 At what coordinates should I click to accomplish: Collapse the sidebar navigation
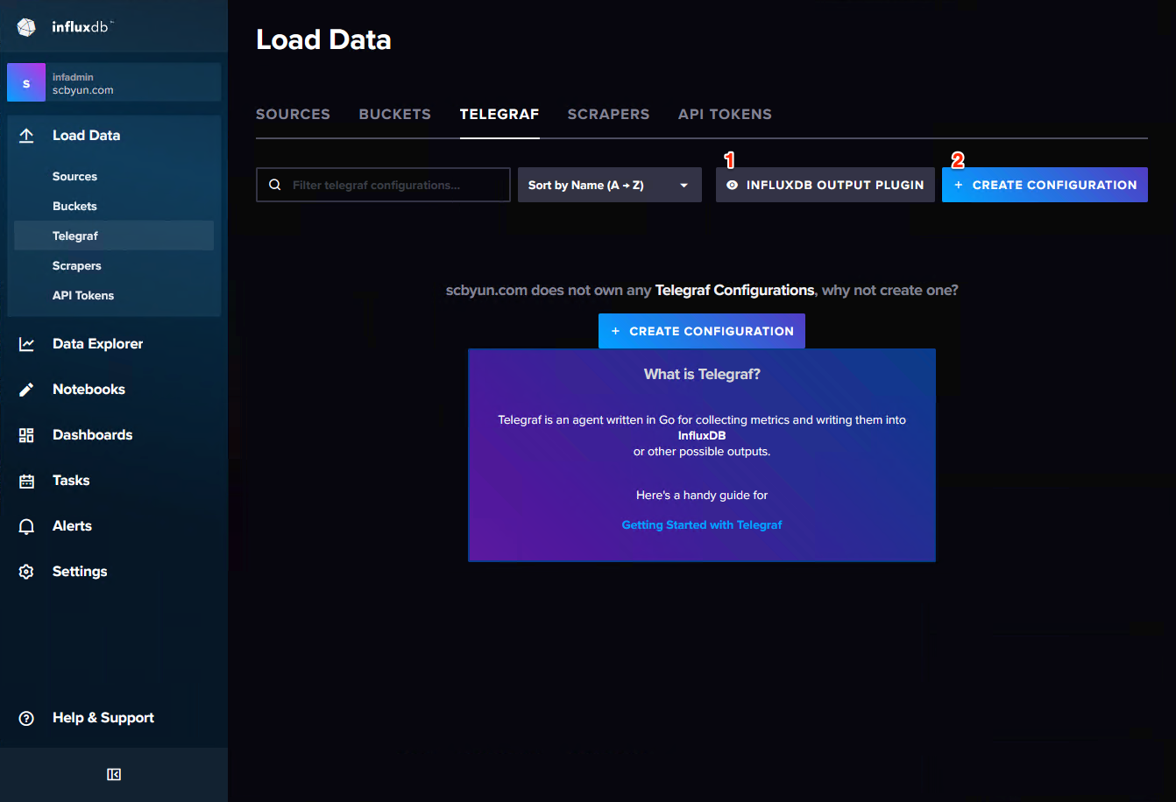click(x=114, y=774)
